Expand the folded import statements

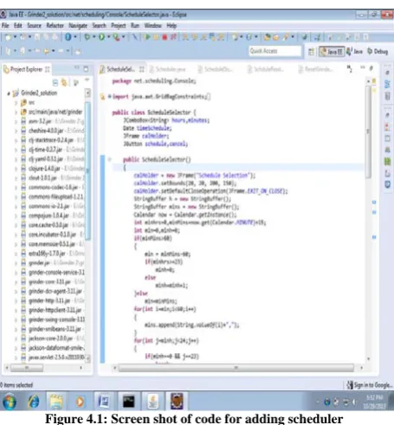(110, 96)
